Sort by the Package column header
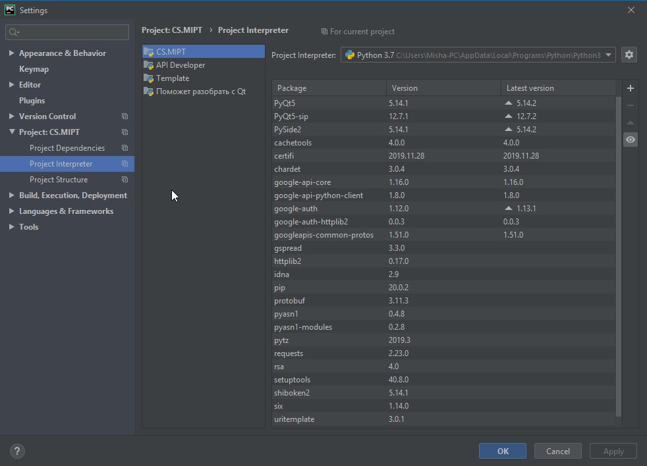Viewport: 647px width, 466px height. point(329,88)
